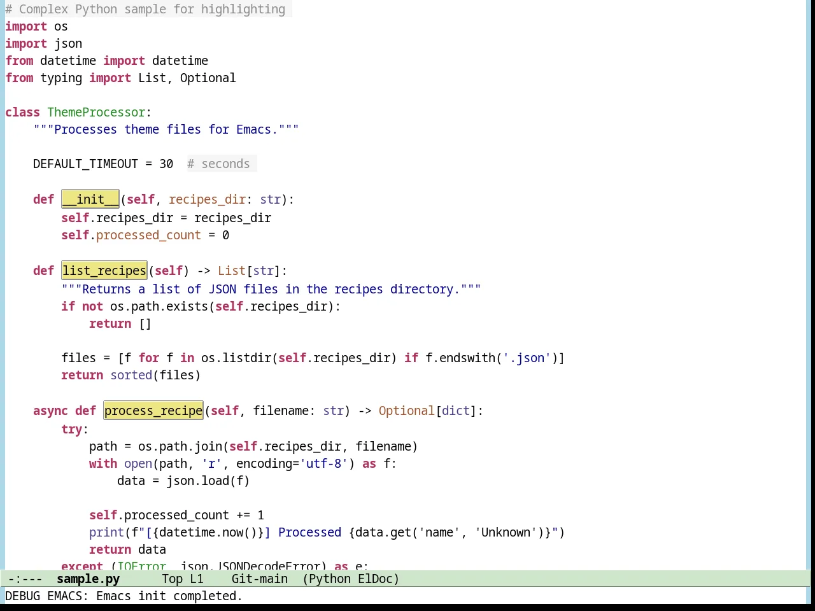This screenshot has height=611, width=815.
Task: Click 'return data' statement
Action: coord(127,549)
